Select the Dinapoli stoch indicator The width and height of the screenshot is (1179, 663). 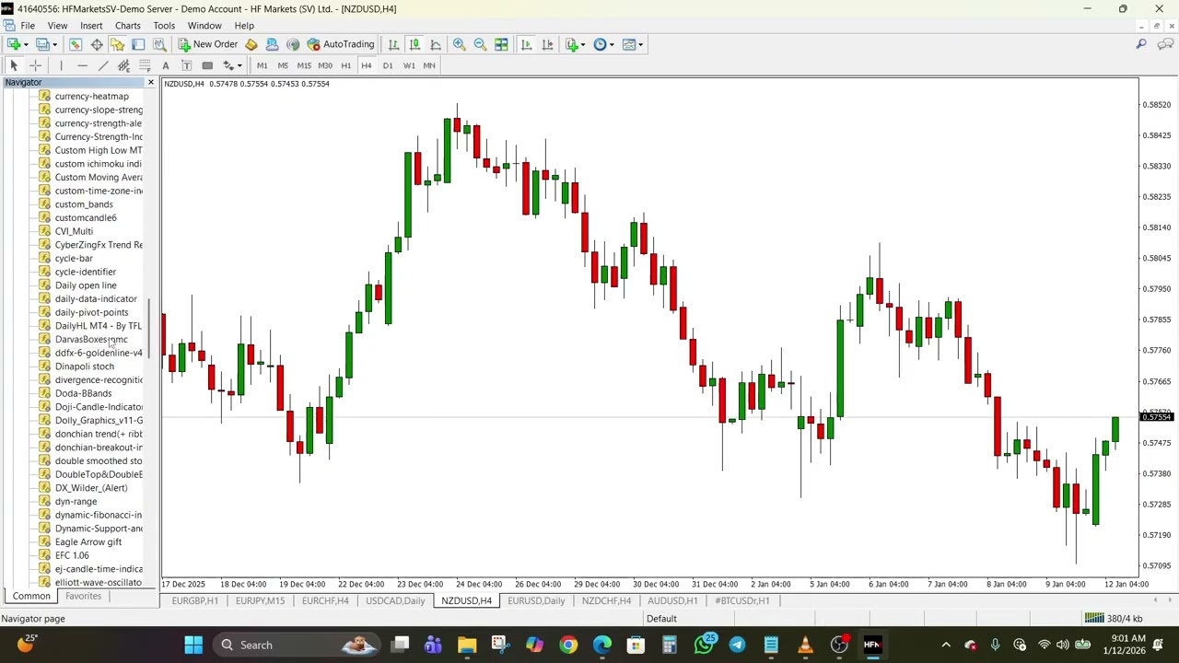85,366
